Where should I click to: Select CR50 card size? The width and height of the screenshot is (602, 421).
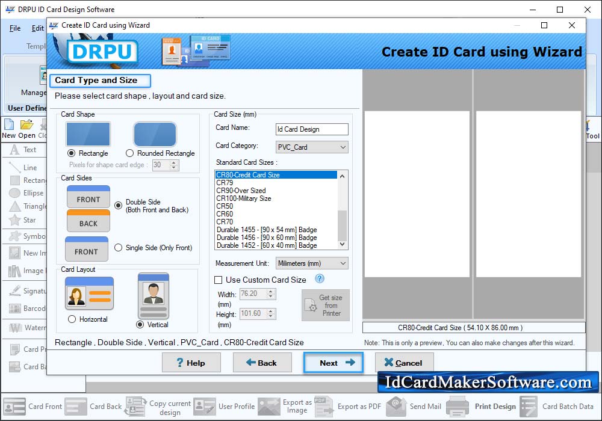[276, 206]
